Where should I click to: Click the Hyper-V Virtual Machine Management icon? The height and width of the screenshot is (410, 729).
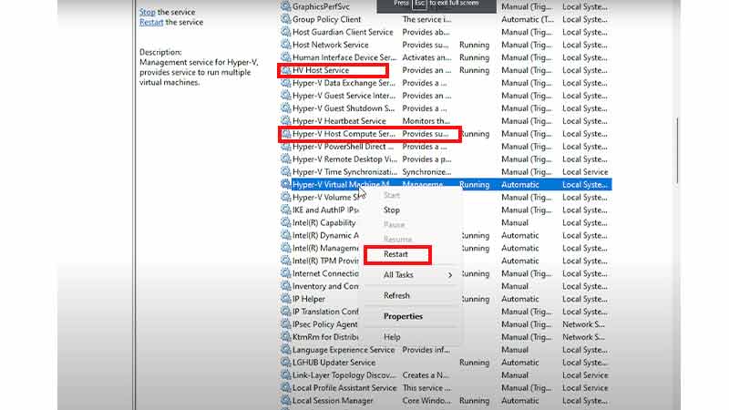click(285, 185)
